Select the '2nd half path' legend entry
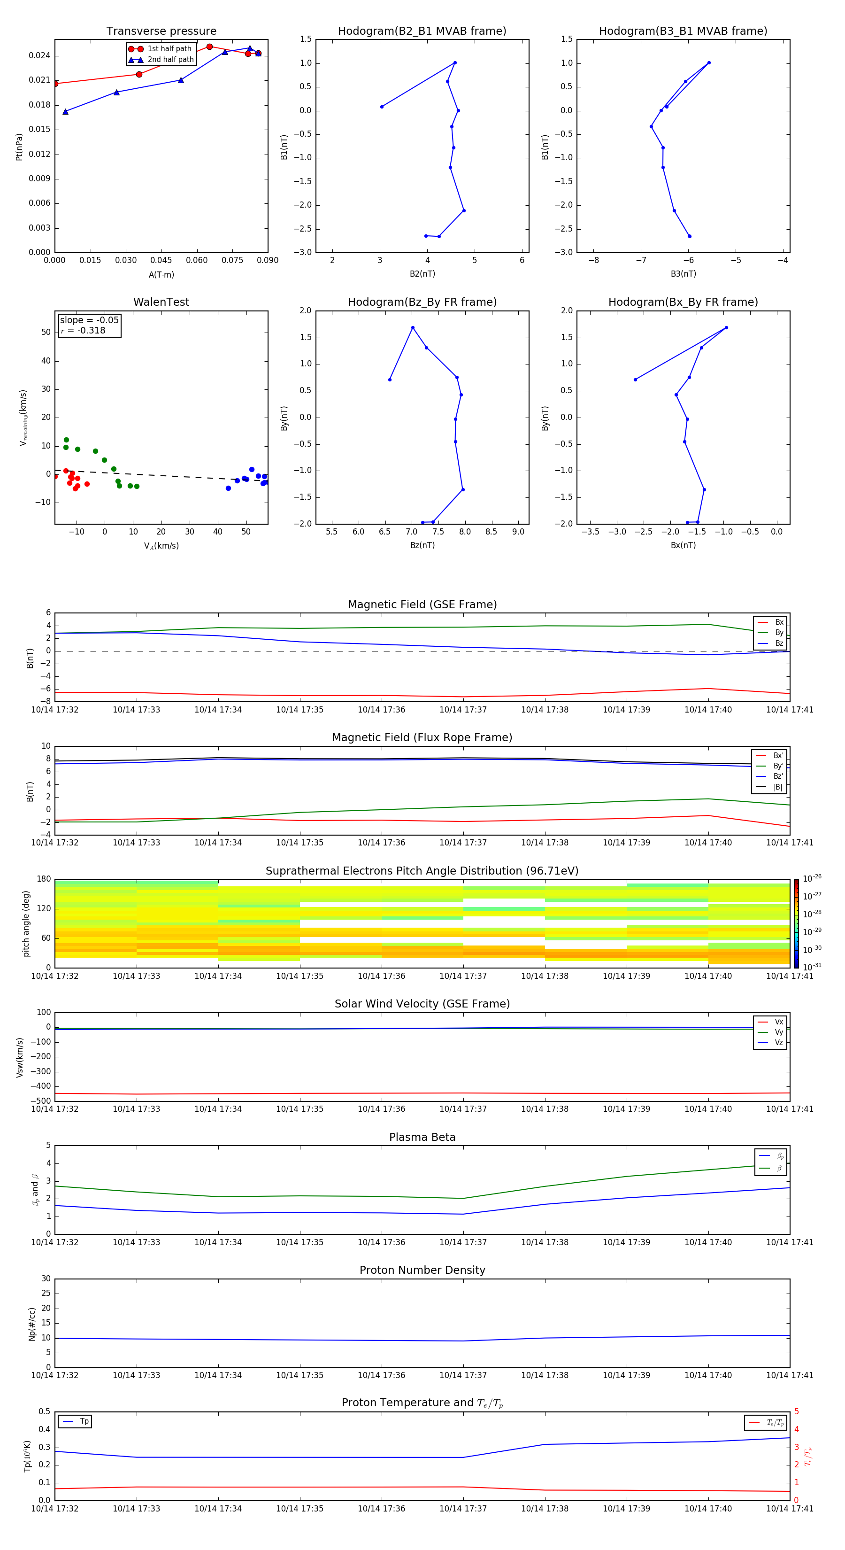Screen dimensions: 845x1550 pos(161,60)
